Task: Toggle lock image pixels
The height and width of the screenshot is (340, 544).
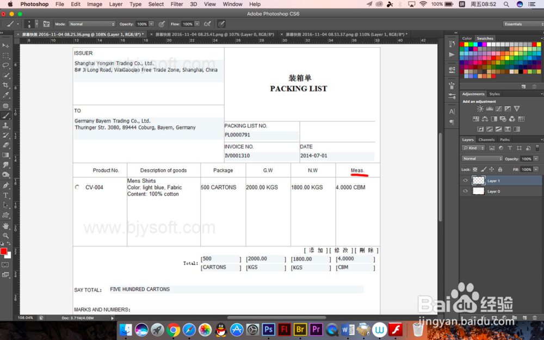Action: [483, 169]
